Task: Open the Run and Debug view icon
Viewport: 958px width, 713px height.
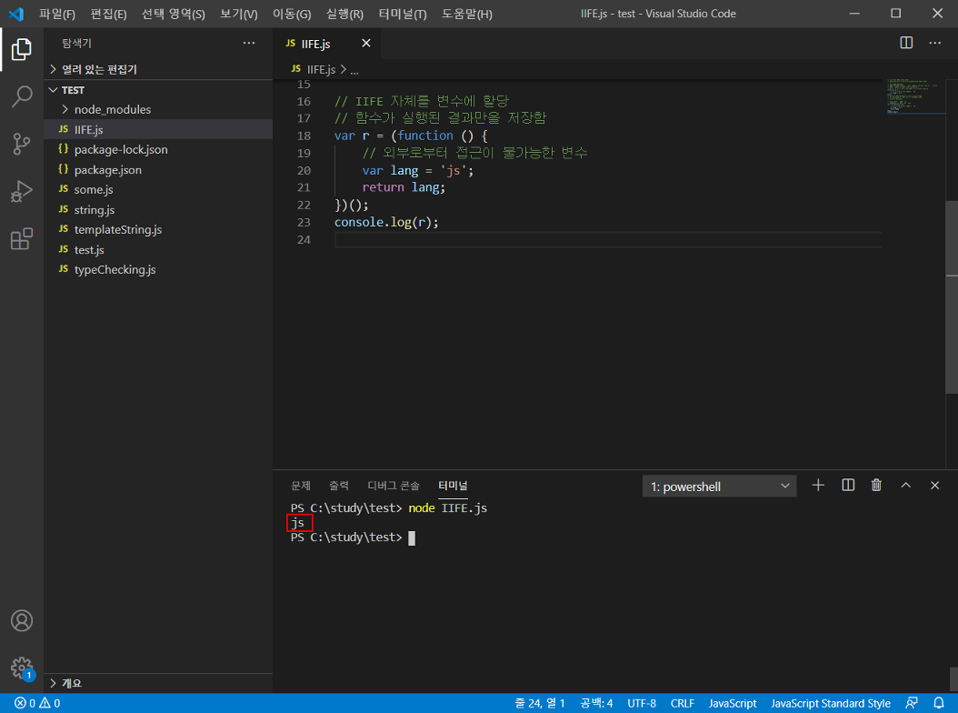Action: pos(22,191)
